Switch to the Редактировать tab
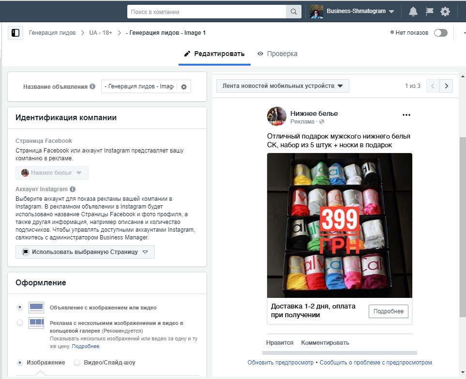Viewport: 466px width, 379px height. point(214,54)
